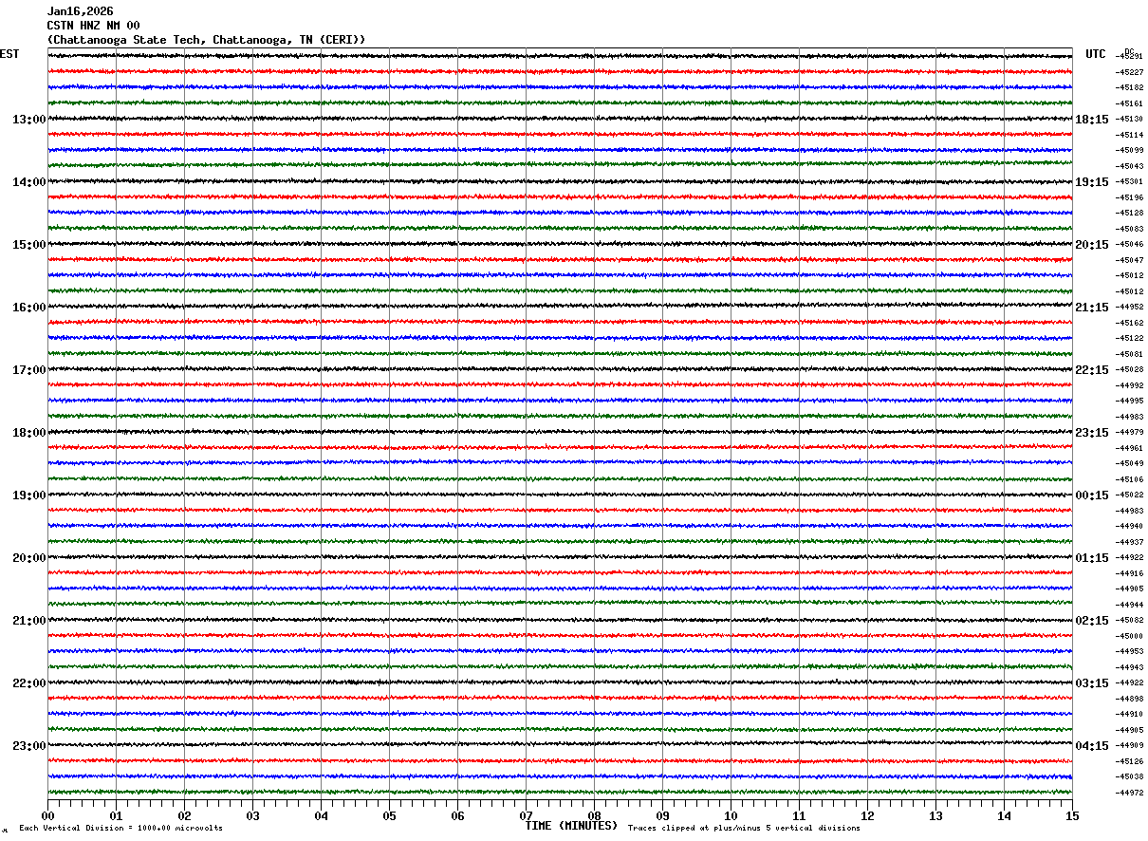Screen dimensions: 1148x841
Task: Click minute tick label 12 on bottom axis
Action: pyautogui.click(x=867, y=815)
